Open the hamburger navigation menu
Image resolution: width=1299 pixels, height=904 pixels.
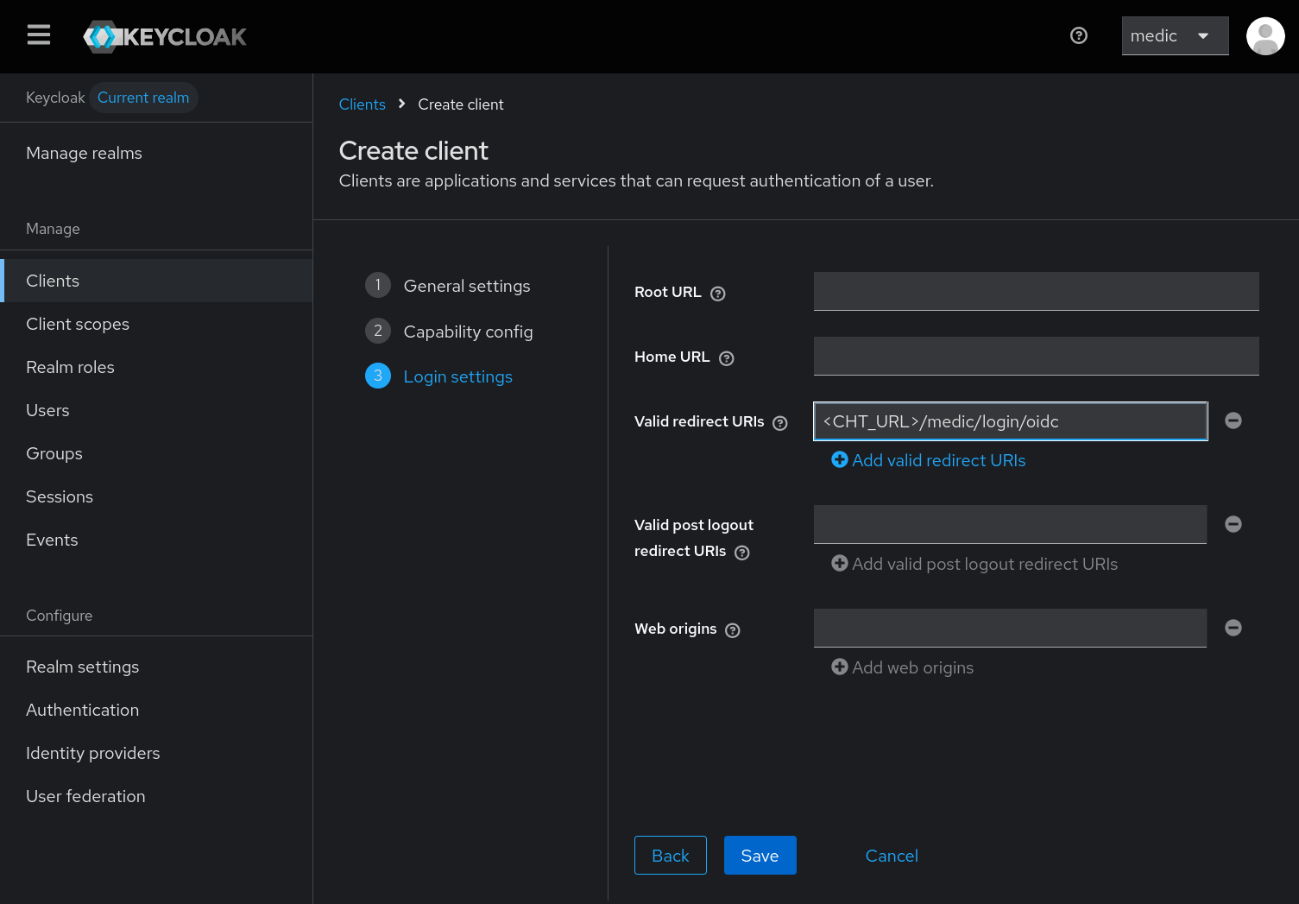39,35
